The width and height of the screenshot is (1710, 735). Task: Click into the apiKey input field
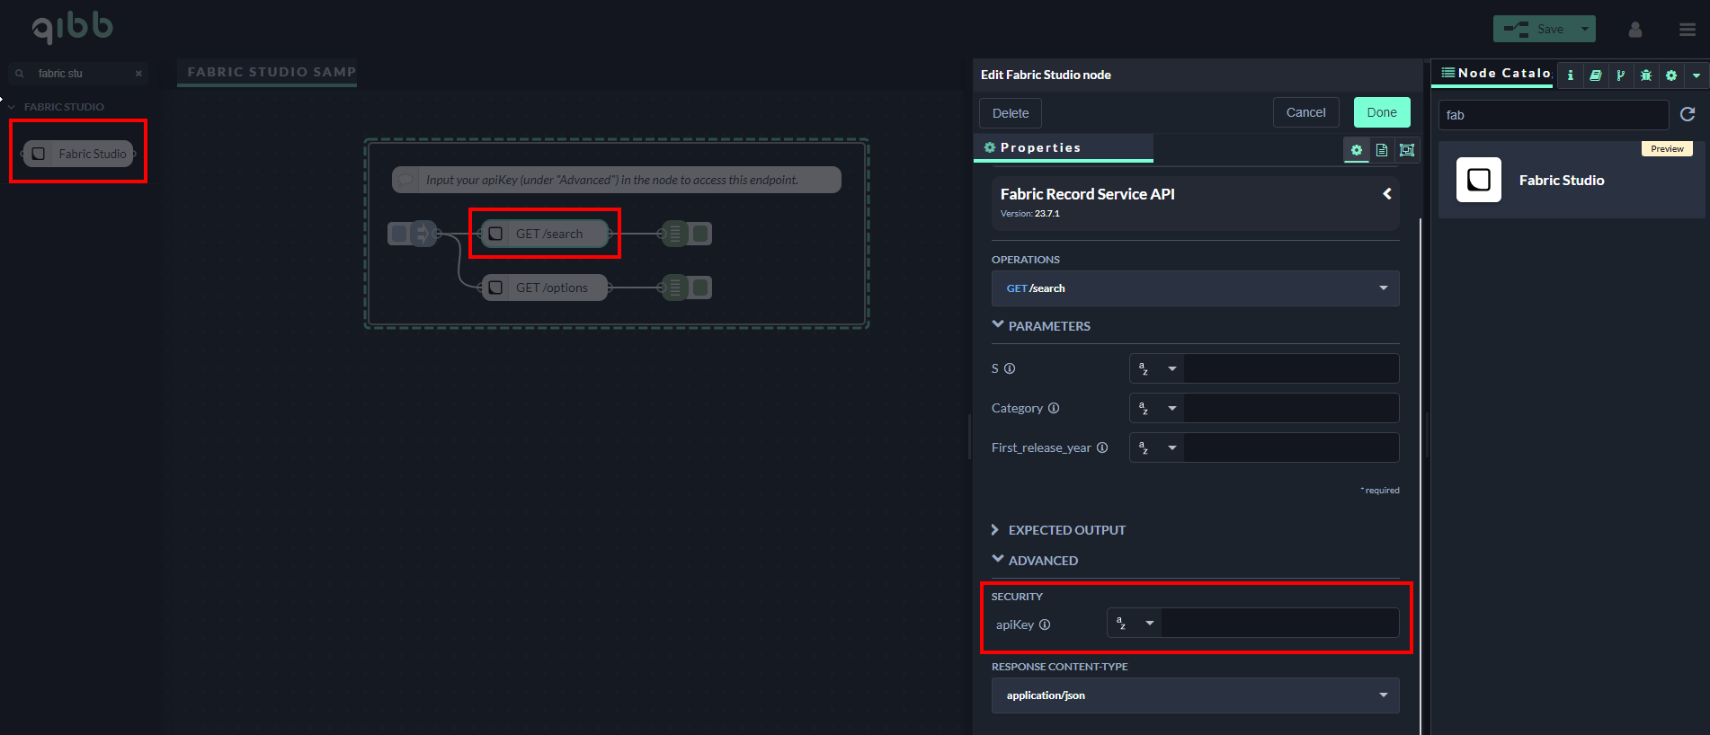pos(1279,623)
